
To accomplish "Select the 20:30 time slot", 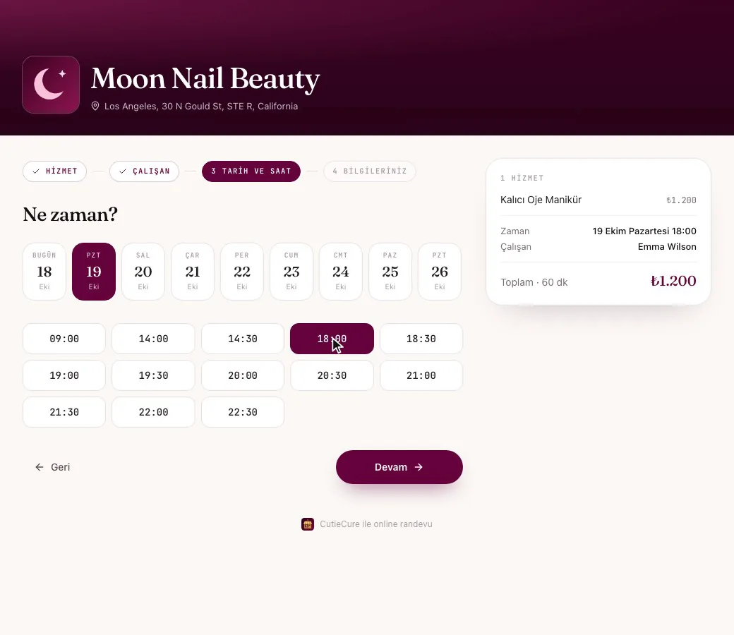I will [332, 375].
